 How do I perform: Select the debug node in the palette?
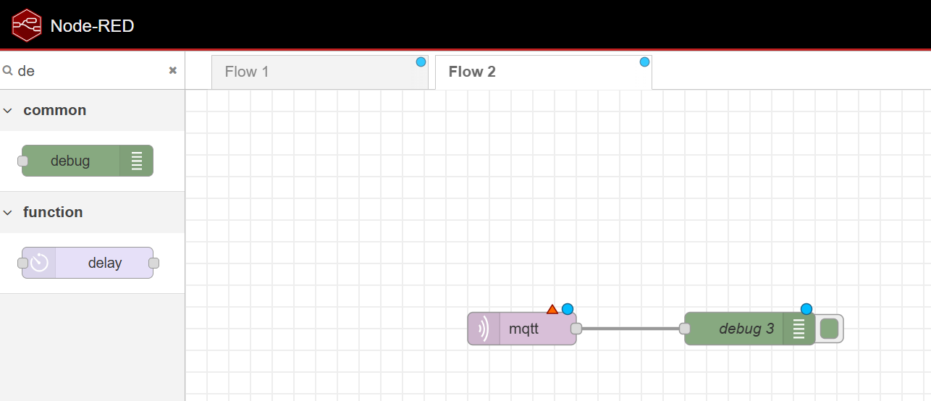[88, 161]
